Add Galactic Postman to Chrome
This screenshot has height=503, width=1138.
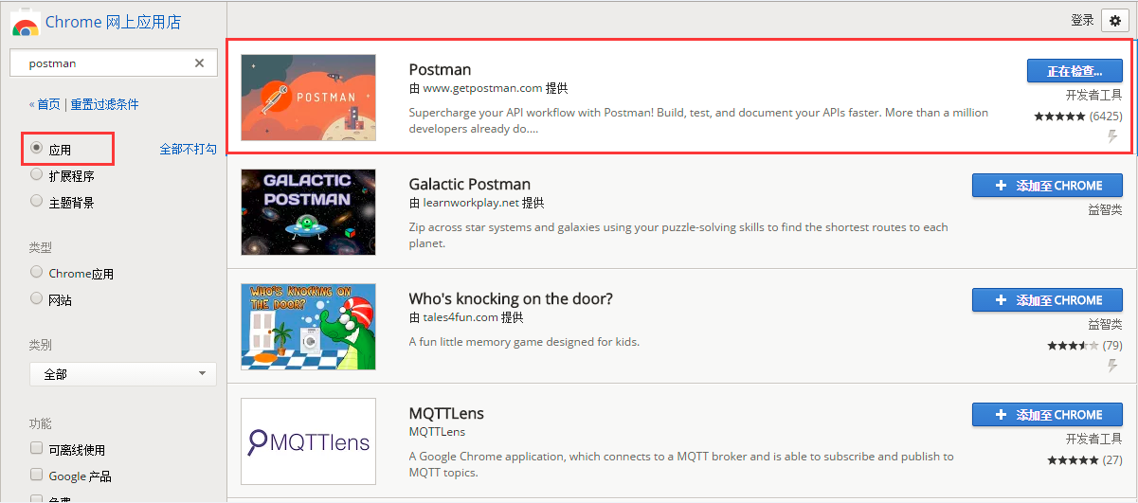(1047, 186)
